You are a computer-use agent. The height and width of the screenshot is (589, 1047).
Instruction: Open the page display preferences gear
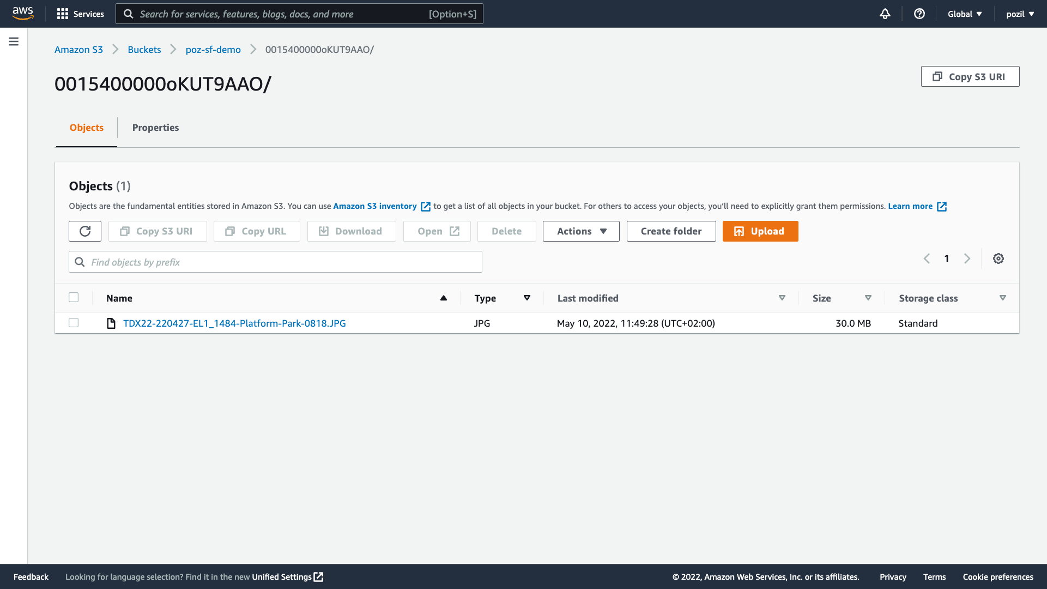tap(998, 258)
